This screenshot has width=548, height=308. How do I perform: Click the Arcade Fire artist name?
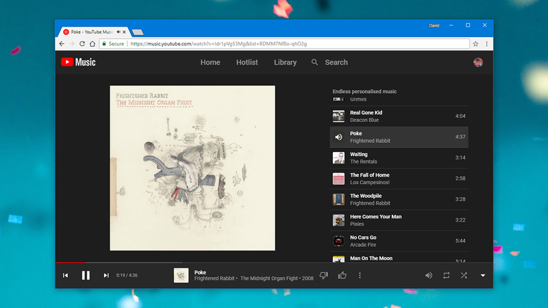point(363,244)
